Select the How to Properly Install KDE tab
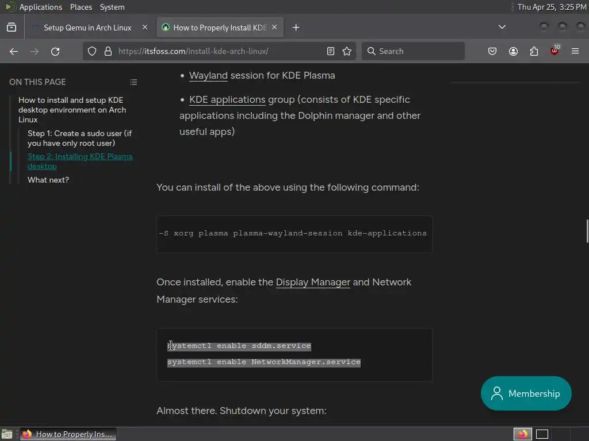The width and height of the screenshot is (589, 441). [220, 28]
